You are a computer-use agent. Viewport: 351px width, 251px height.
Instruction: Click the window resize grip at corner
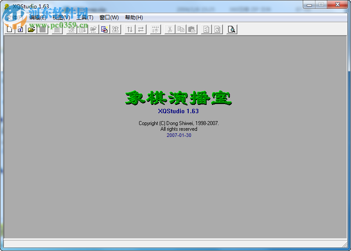344,245
